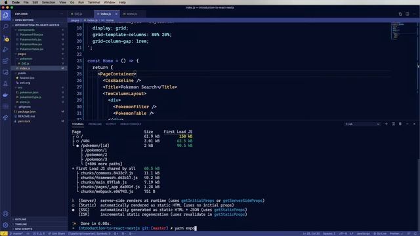This screenshot has width=420, height=236.
Task: Click the Ln, Col cursor position
Action: click(311, 233)
